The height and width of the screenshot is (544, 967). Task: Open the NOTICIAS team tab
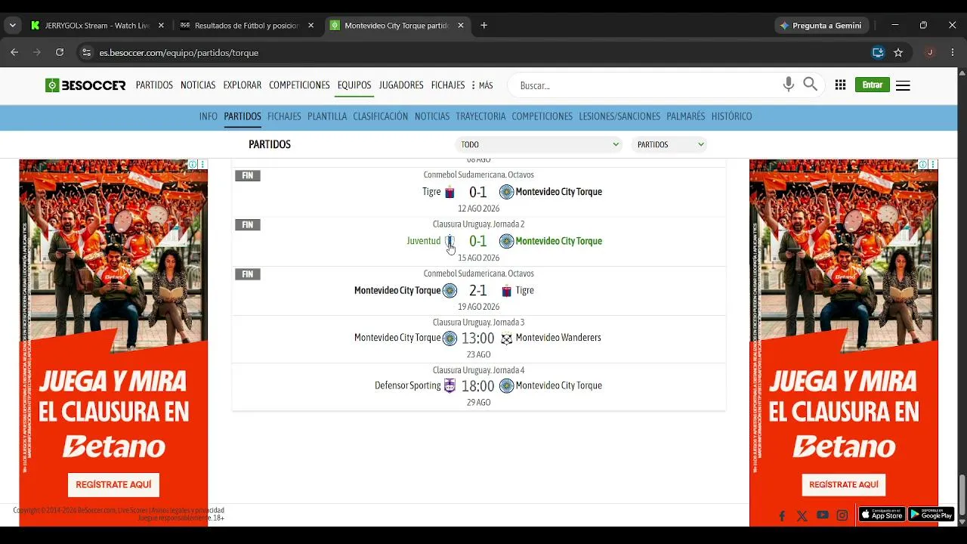coord(432,116)
